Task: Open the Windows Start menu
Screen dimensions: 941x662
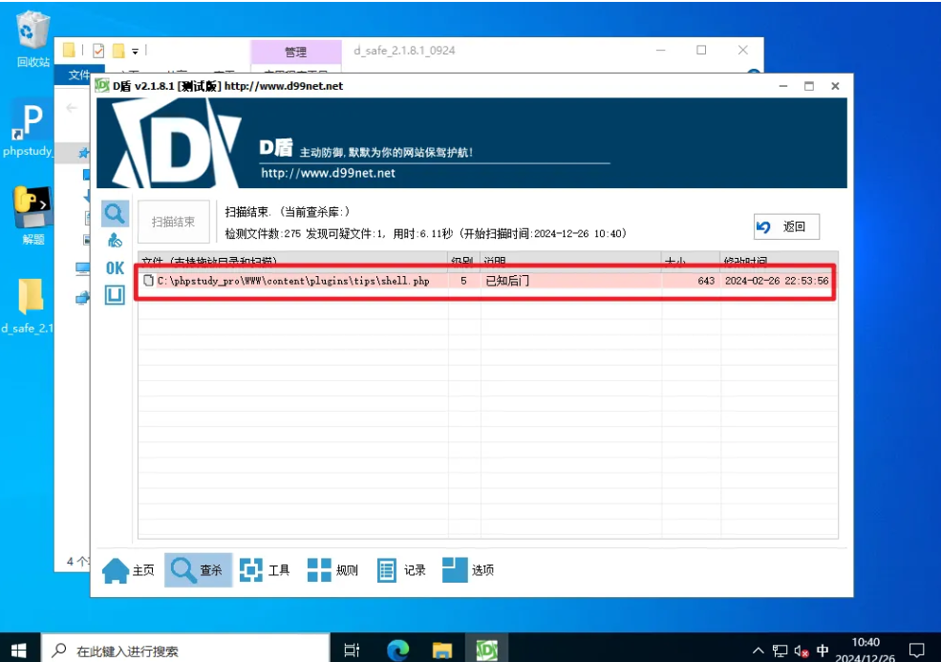Action: [19, 650]
